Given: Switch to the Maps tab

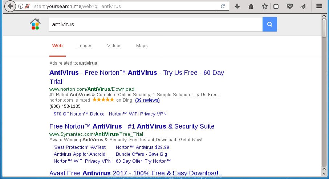Looking at the screenshot, I should click(142, 45).
